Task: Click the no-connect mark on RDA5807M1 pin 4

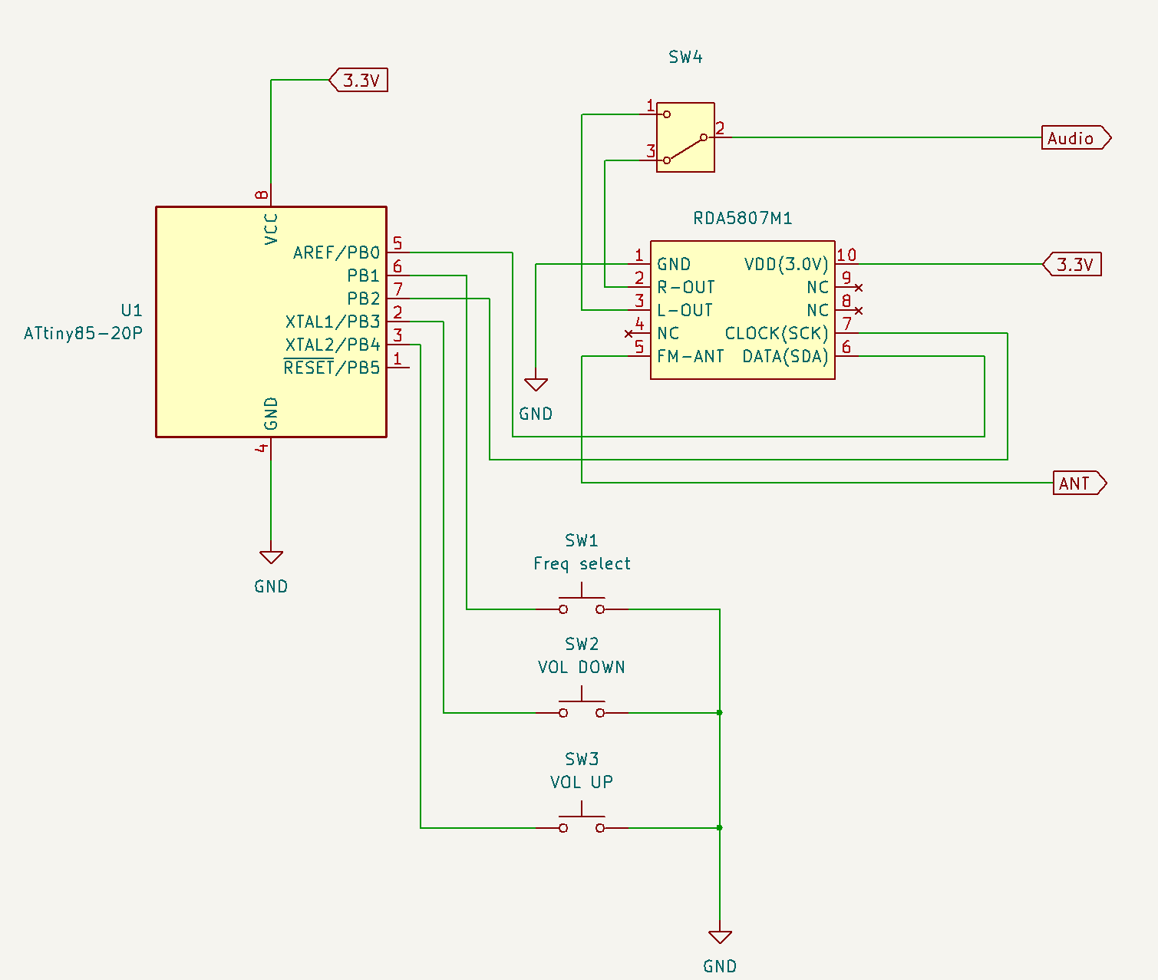Action: [628, 334]
